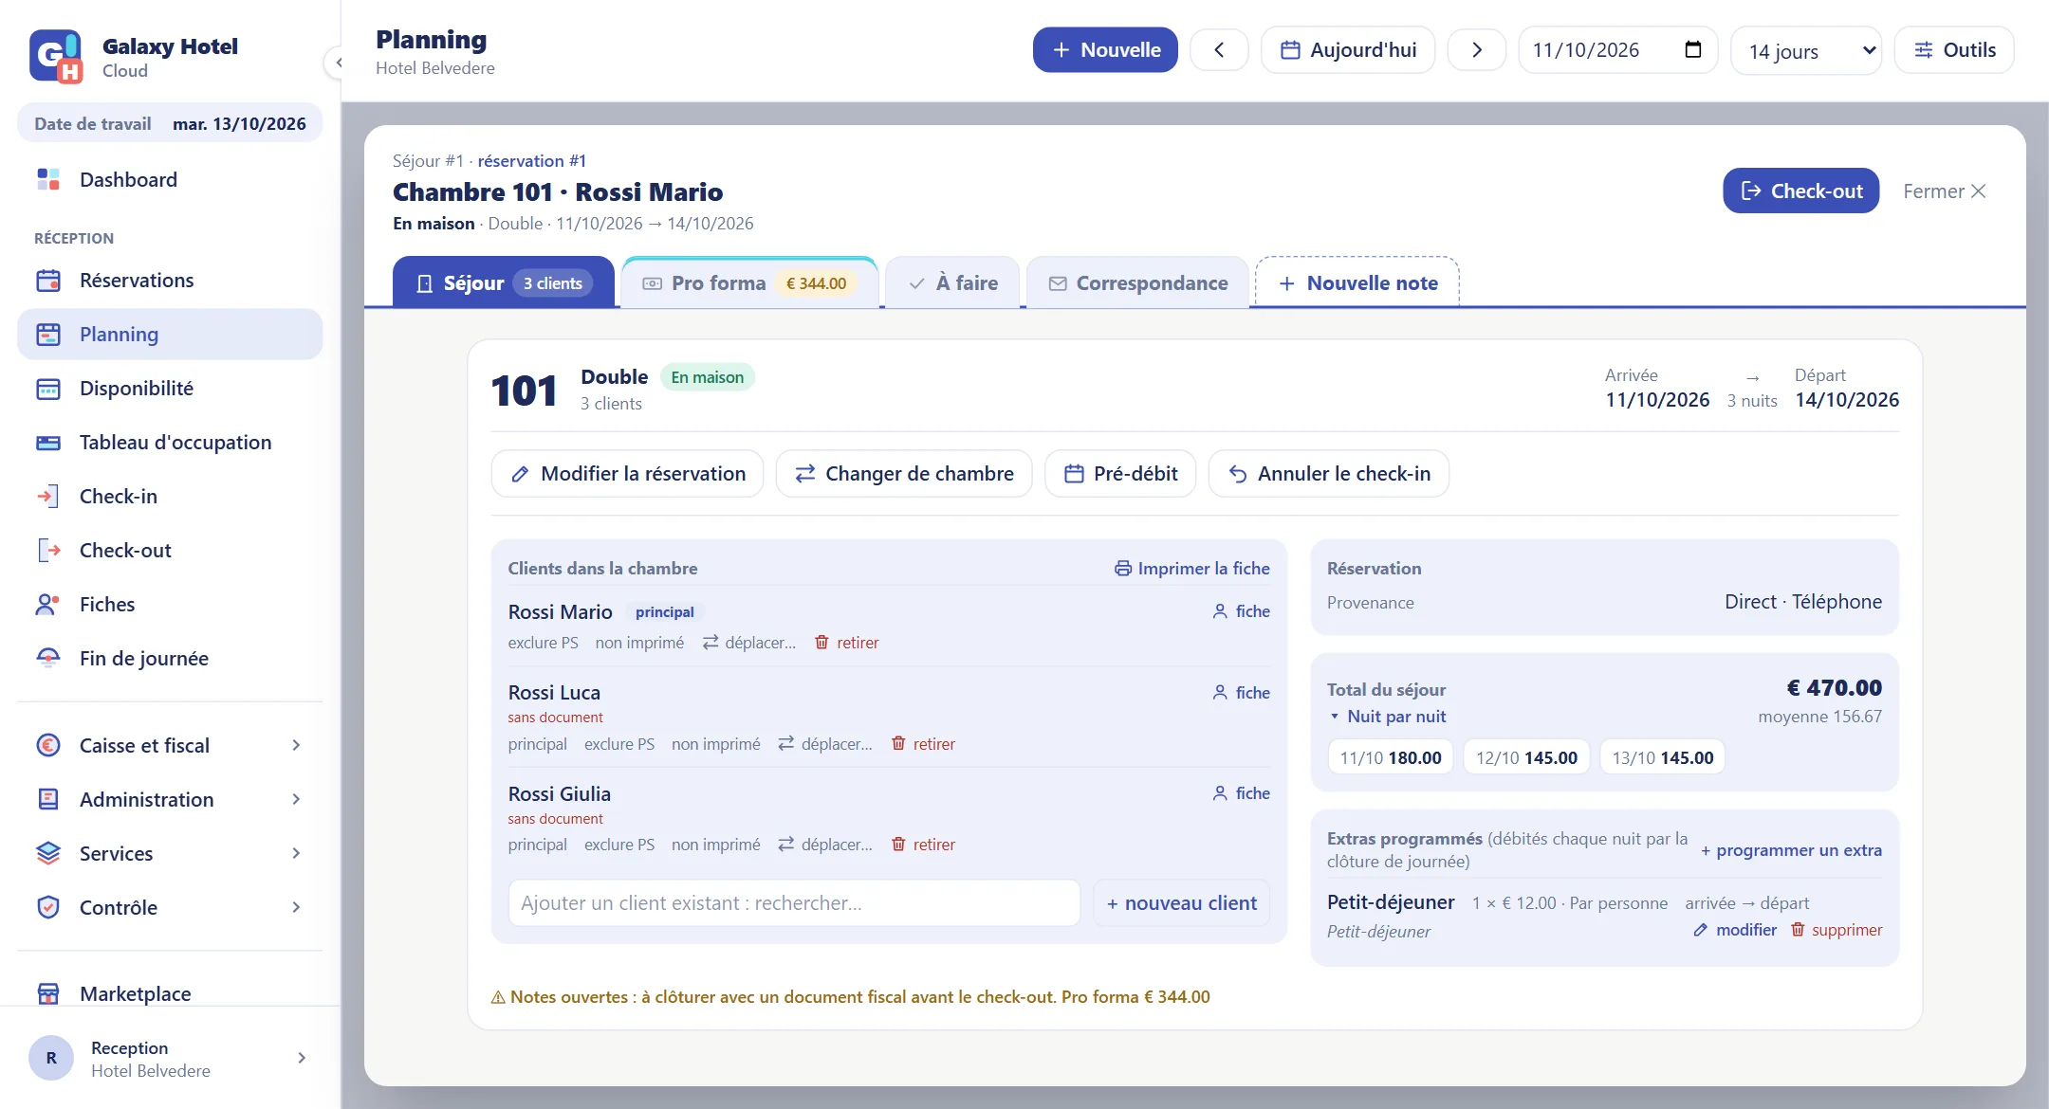Expand the Services menu
Screen dimensions: 2049x1109
170,854
